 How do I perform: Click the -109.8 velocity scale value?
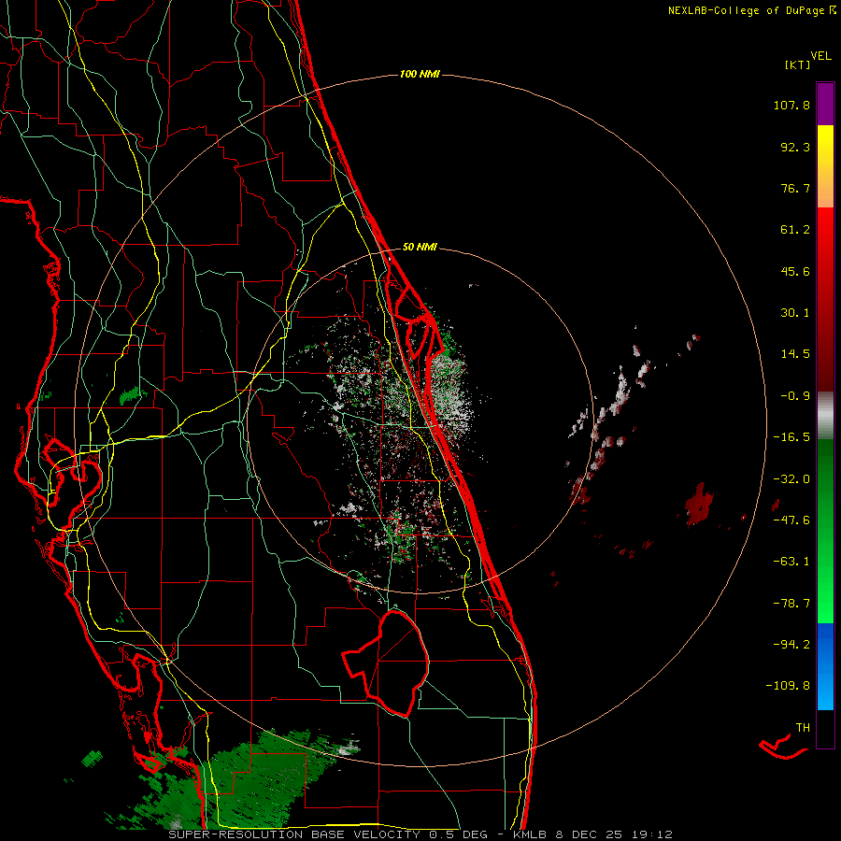coord(789,686)
